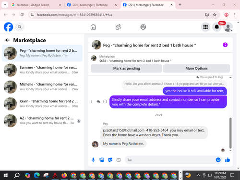The width and height of the screenshot is (240, 180).
Task: Click AZ conversation seen avatar icon
Action: click(79, 121)
